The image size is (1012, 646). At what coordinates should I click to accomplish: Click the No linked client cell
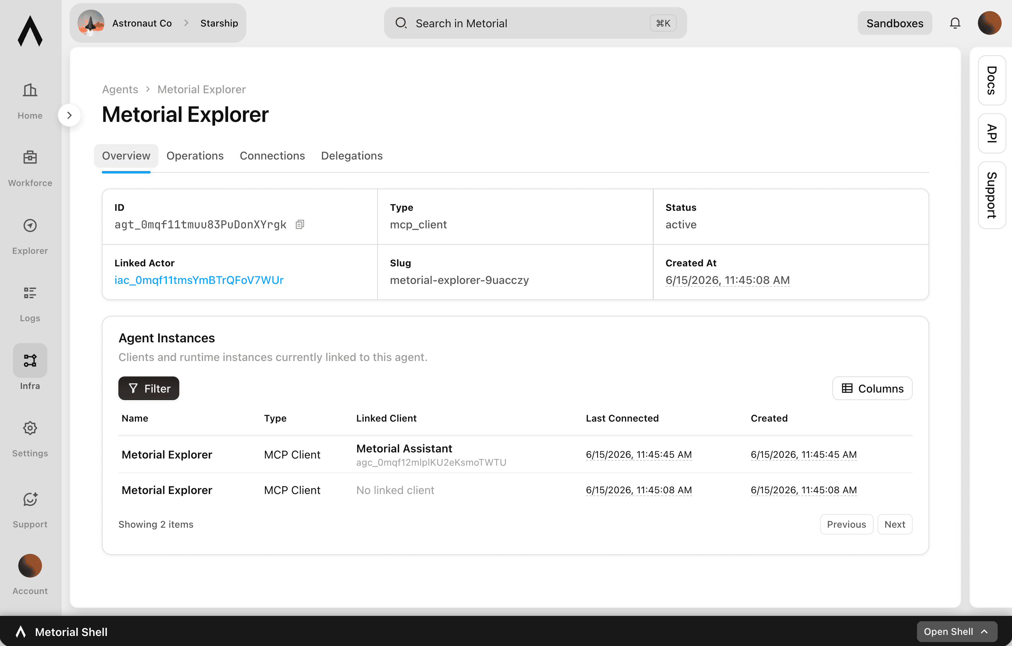395,490
